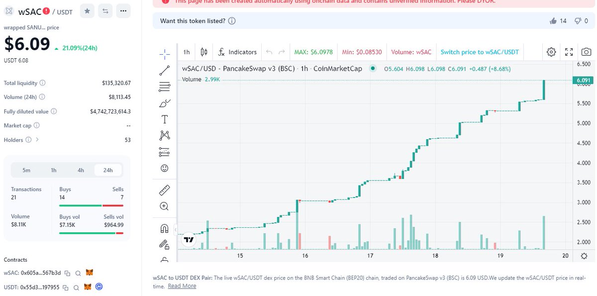Downvote the token with thumbs down
The height and width of the screenshot is (296, 597).
click(x=578, y=21)
